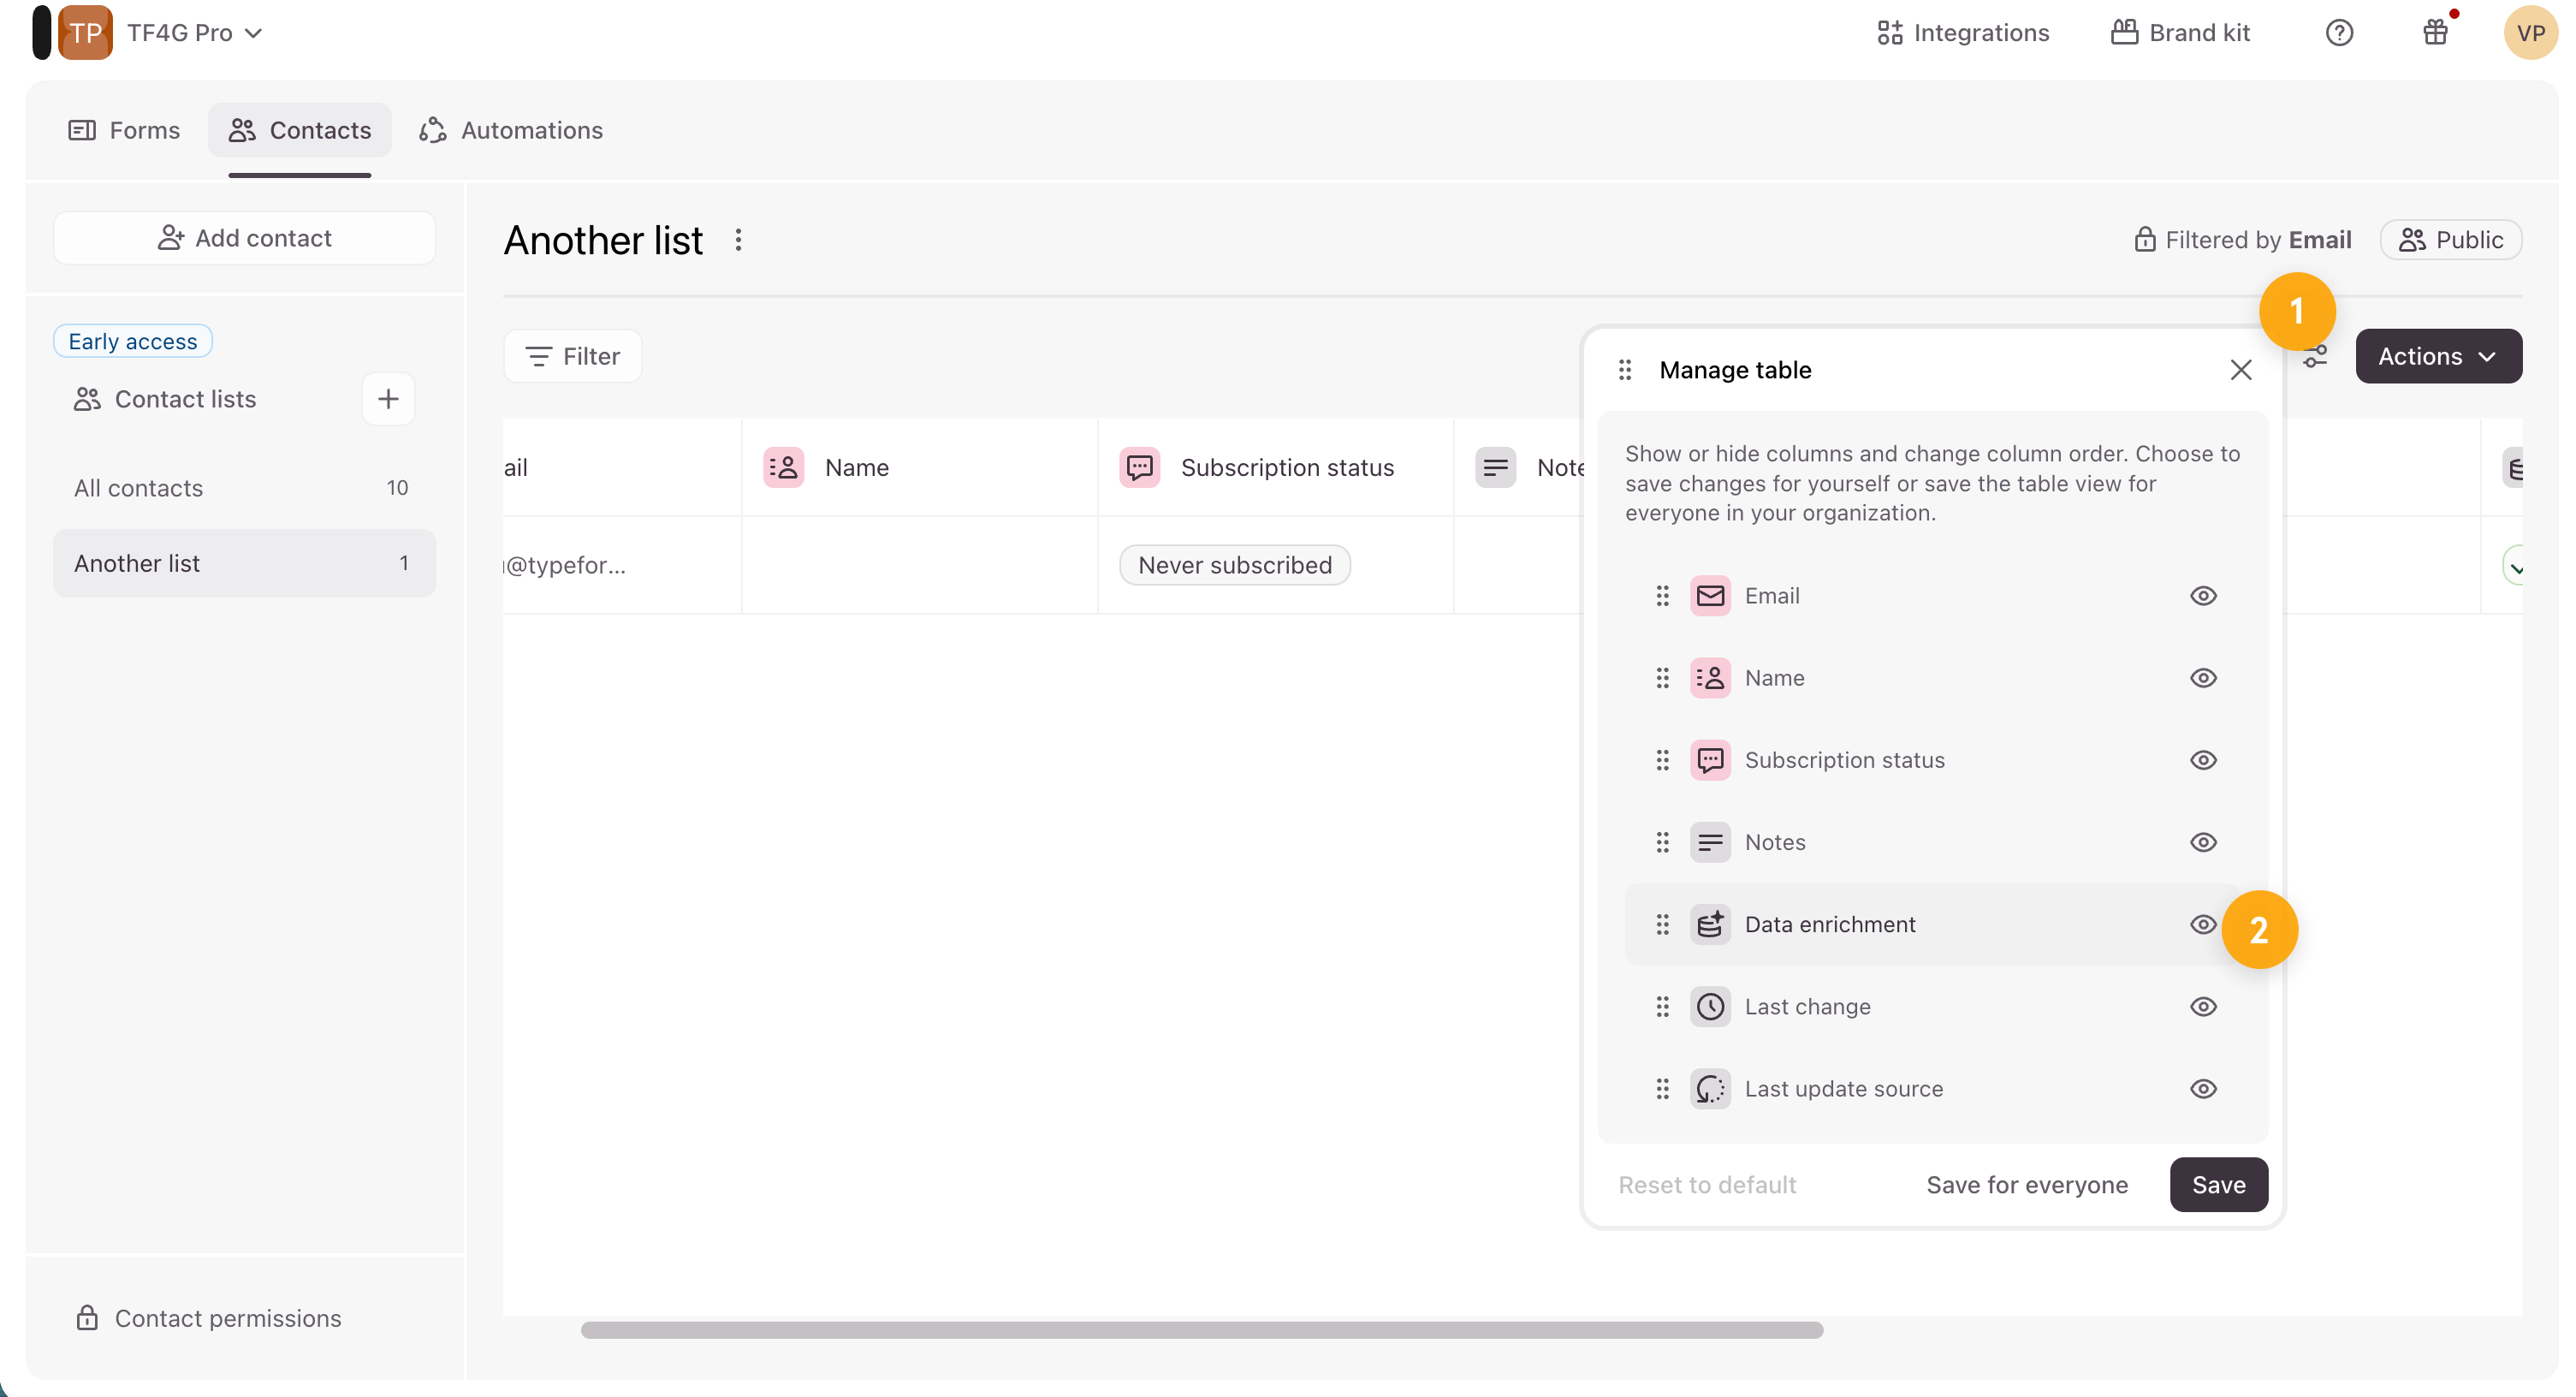The image size is (2576, 1397).
Task: Click the horizontal scrollbar under the table
Action: tap(1201, 1330)
